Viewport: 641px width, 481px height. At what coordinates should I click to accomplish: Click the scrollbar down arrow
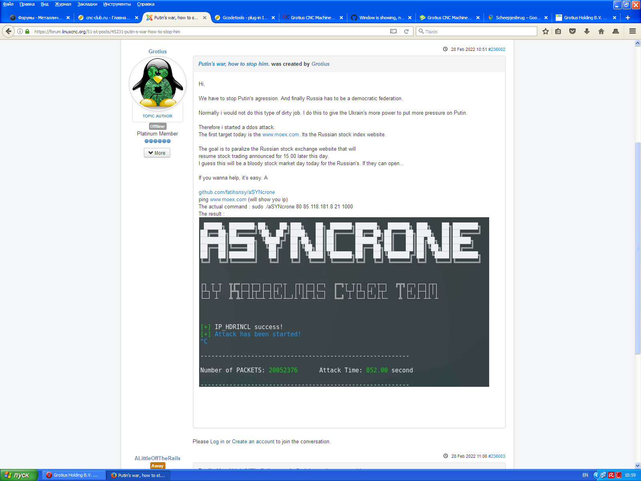637,465
